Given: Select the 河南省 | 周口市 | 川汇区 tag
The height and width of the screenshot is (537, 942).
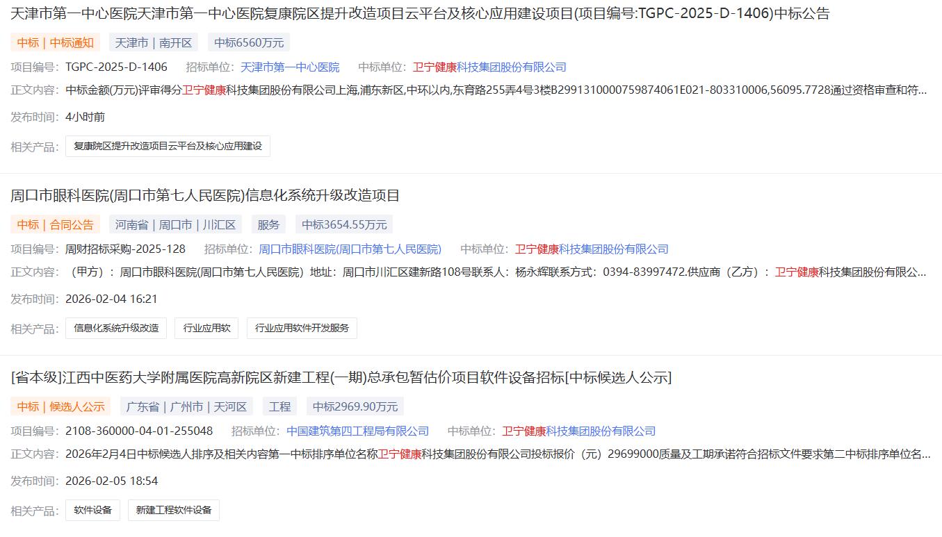Looking at the screenshot, I should 176,224.
